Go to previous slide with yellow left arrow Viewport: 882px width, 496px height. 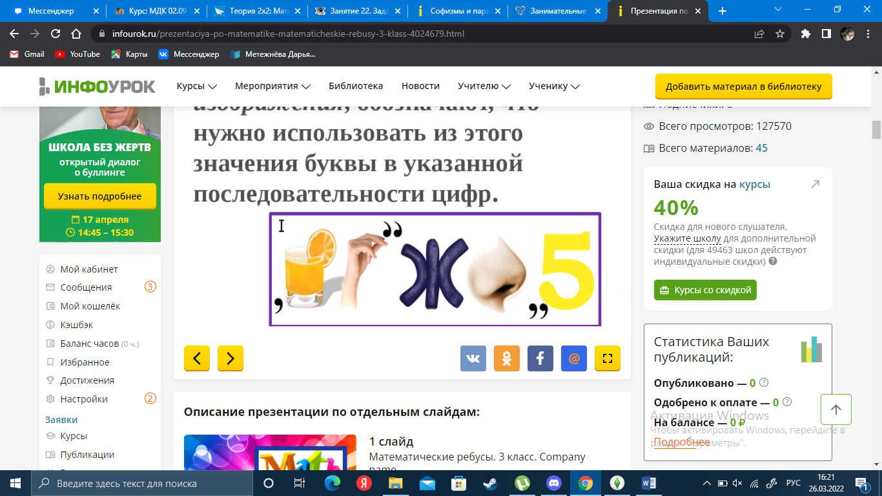[x=197, y=358]
